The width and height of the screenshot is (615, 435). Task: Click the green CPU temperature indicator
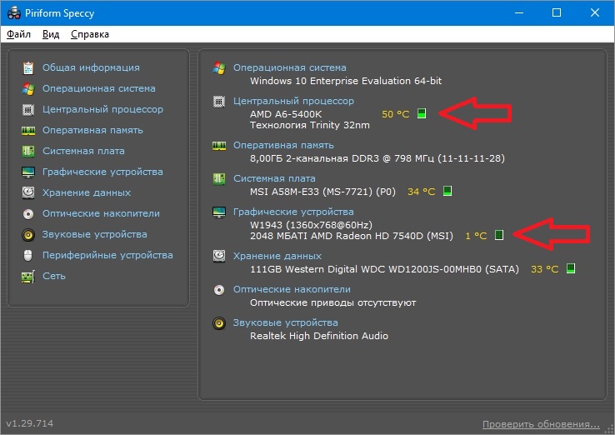(x=422, y=114)
